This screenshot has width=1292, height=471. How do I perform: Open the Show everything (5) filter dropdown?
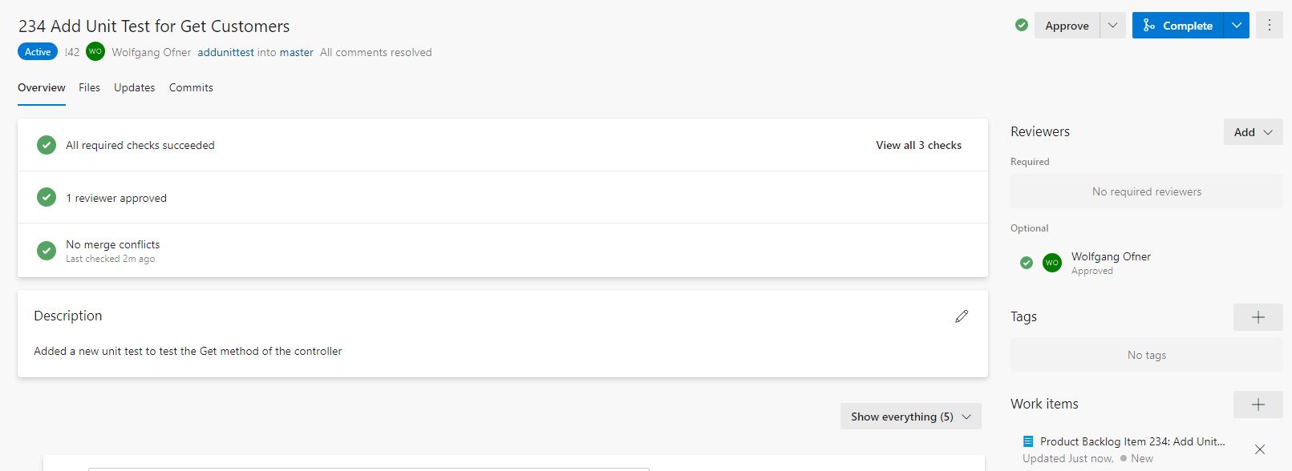(x=910, y=417)
